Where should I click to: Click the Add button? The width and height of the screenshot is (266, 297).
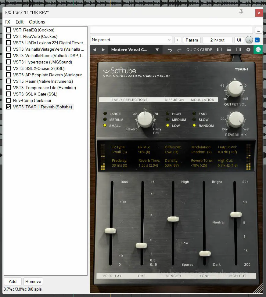click(x=13, y=281)
